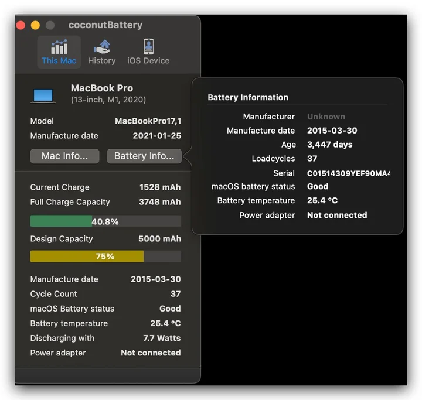Click the 3,447 days age value
The image size is (422, 400).
point(329,145)
